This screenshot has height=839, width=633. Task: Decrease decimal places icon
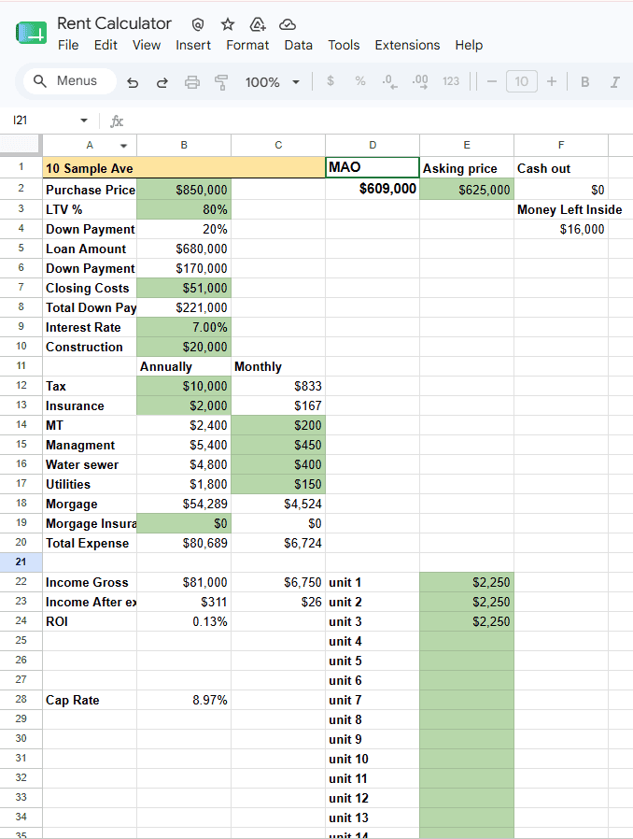point(389,81)
